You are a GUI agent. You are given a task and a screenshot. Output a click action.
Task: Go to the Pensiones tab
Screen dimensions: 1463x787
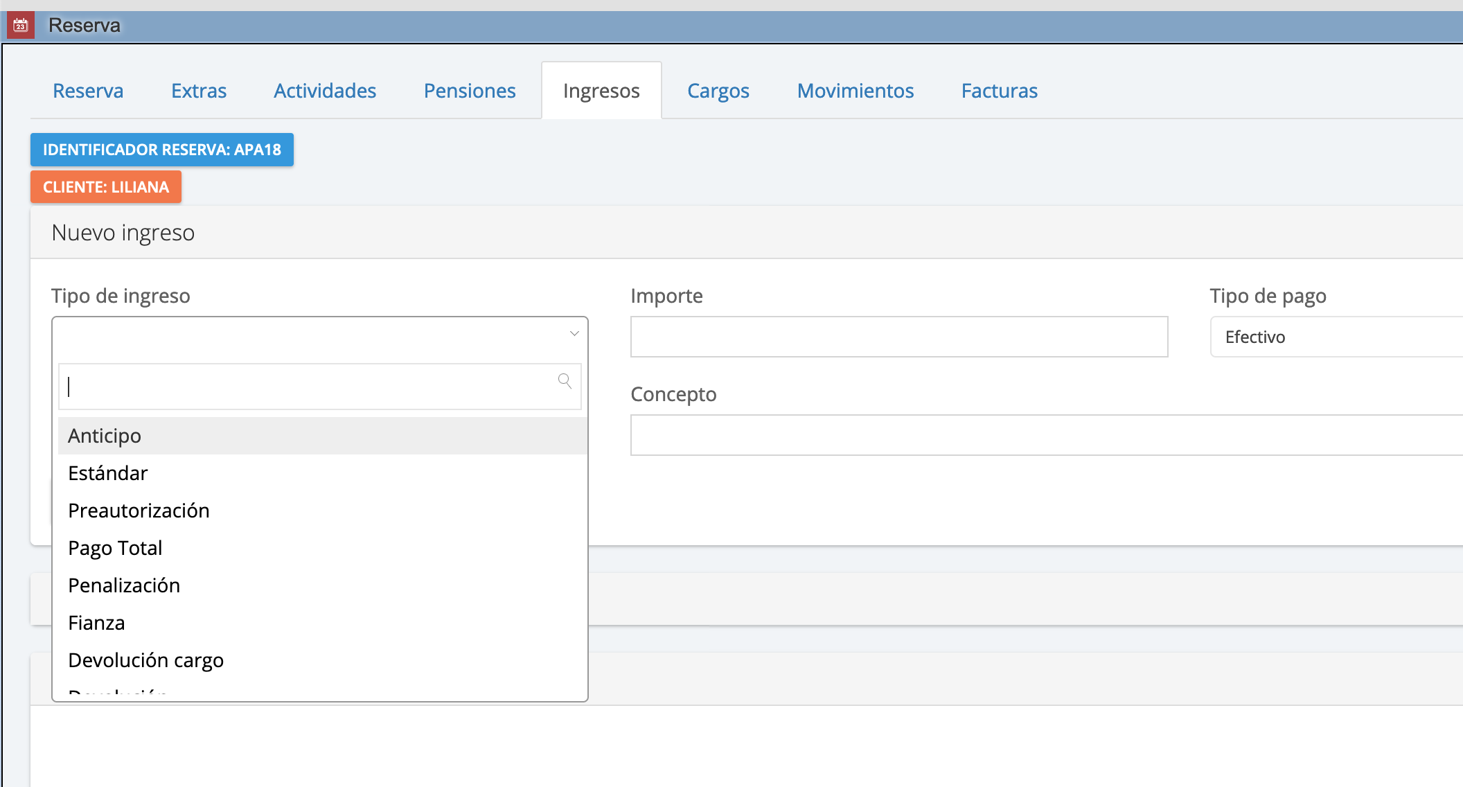pos(470,91)
